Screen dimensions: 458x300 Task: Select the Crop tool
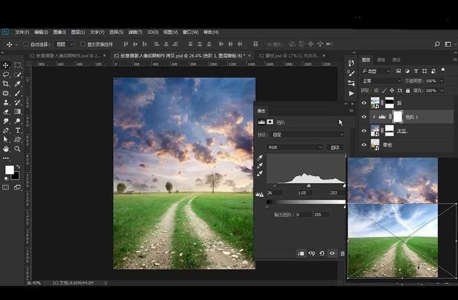coord(6,84)
